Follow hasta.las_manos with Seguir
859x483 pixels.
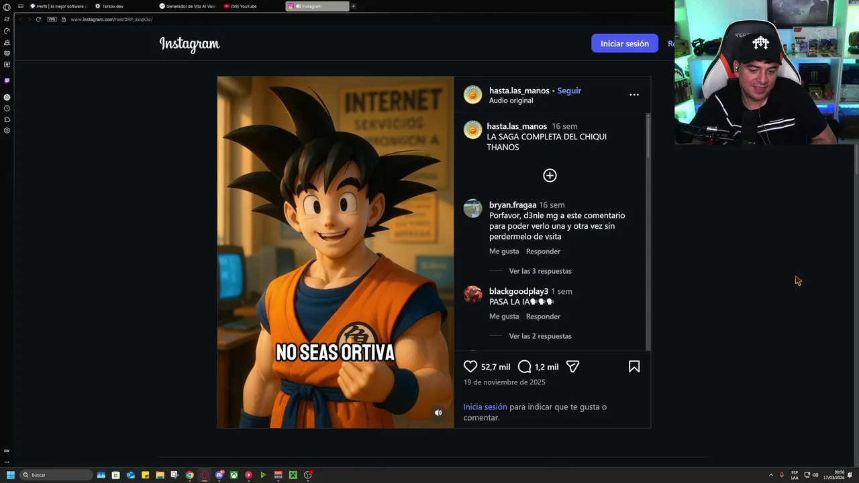pos(569,91)
